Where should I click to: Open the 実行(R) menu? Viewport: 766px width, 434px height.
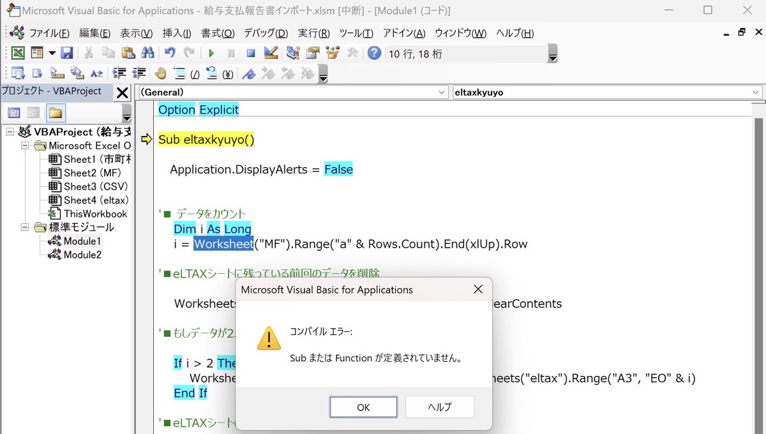pos(313,33)
